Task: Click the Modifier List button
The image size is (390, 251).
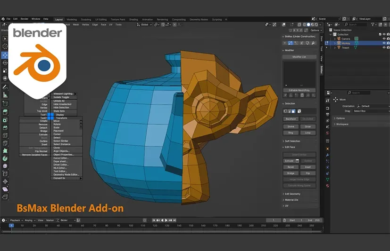Action: (x=299, y=57)
